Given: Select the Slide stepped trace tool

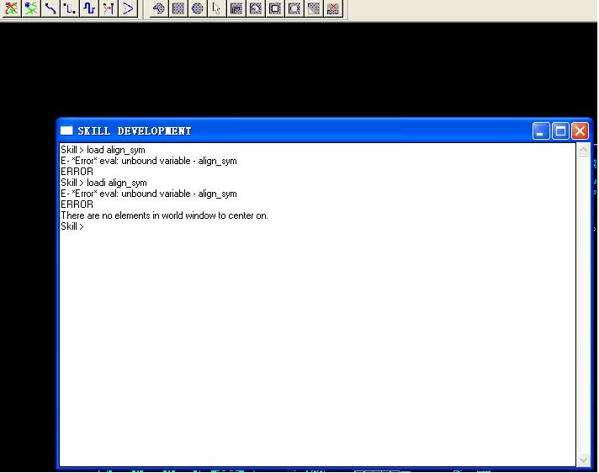Looking at the screenshot, I should pos(70,8).
